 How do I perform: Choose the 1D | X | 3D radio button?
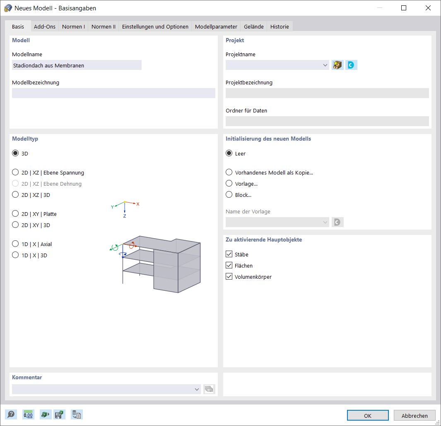[15, 255]
